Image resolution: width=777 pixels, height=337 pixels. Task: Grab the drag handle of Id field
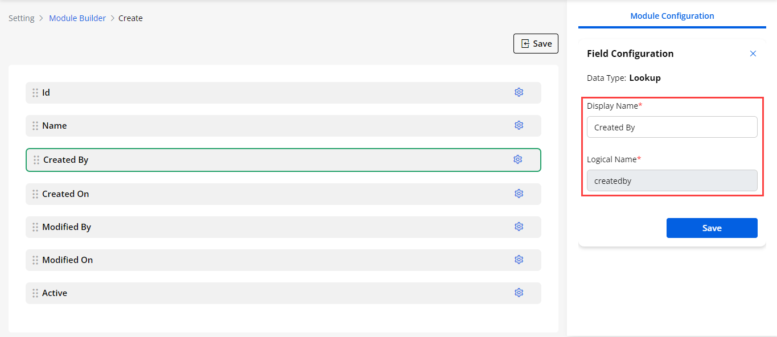35,93
